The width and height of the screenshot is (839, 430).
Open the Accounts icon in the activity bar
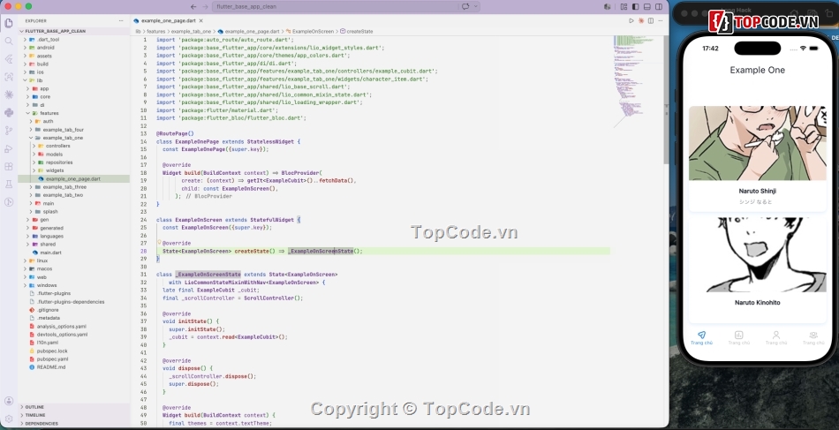pos(9,401)
